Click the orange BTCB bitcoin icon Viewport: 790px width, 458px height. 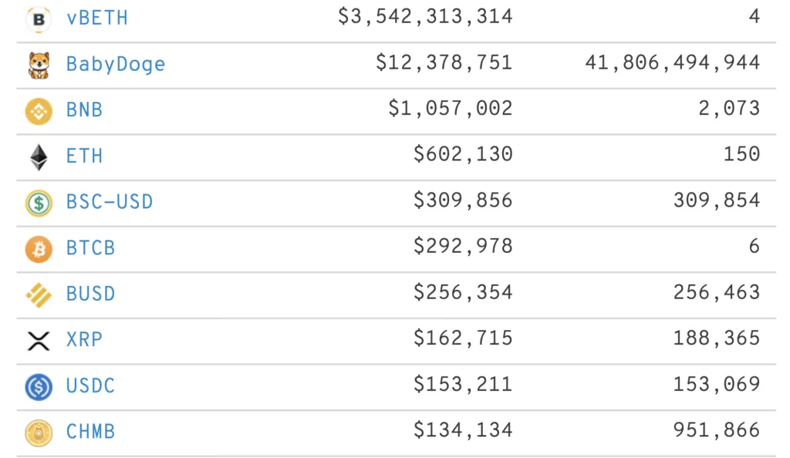39,249
